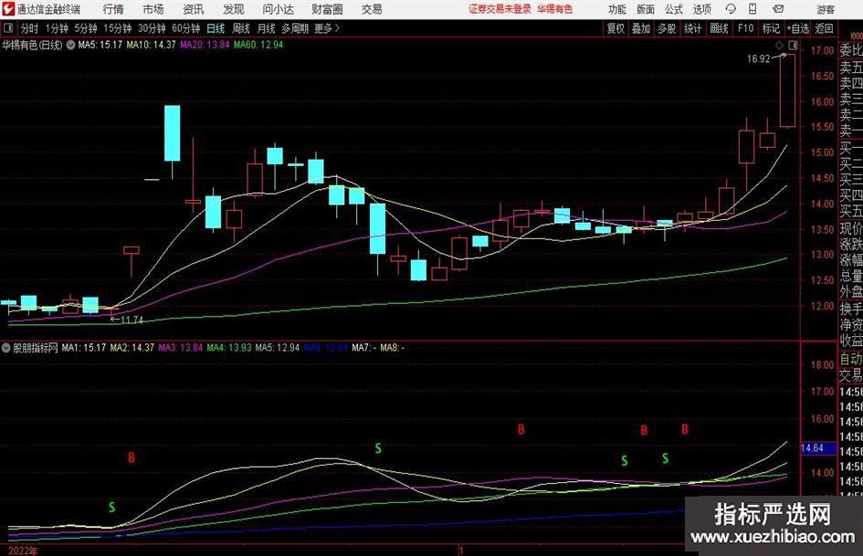Click the MA10: 14.37 label
Image resolution: width=863 pixels, height=556 pixels.
[151, 45]
